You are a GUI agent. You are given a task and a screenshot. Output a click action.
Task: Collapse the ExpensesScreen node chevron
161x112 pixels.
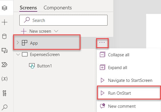pyautogui.click(x=18, y=55)
